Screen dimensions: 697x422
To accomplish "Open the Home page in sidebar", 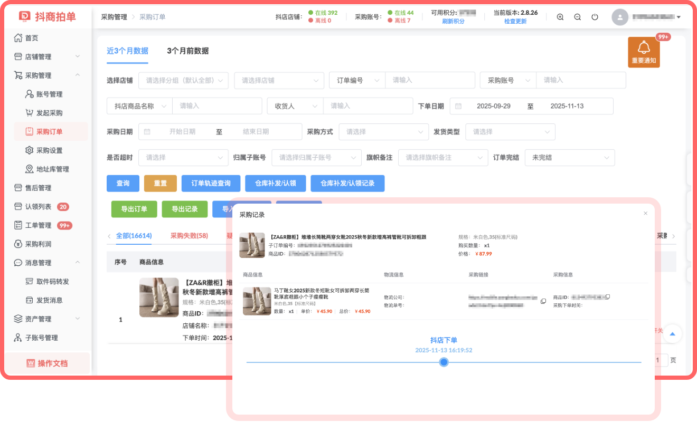I will coord(32,38).
